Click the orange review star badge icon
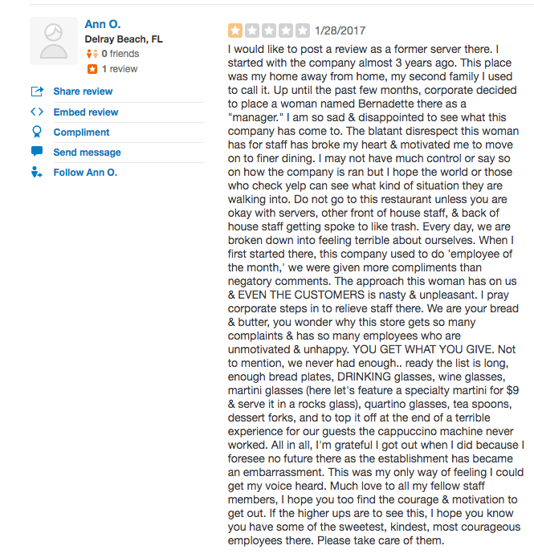The height and width of the screenshot is (558, 534). pos(92,69)
